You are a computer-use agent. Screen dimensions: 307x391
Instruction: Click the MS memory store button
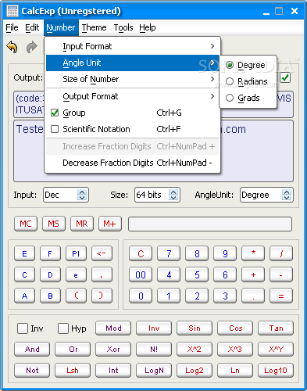(x=54, y=224)
